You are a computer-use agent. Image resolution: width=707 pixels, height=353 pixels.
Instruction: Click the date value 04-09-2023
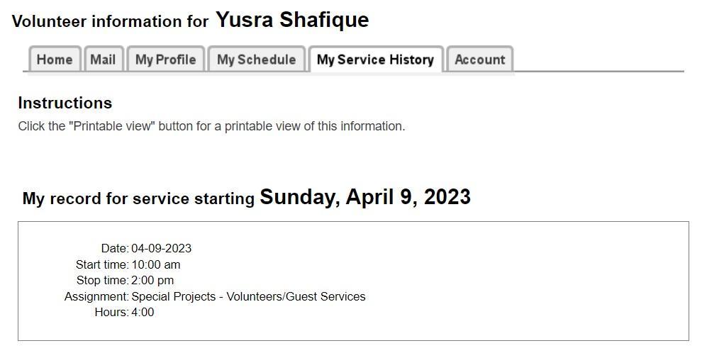pyautogui.click(x=161, y=249)
